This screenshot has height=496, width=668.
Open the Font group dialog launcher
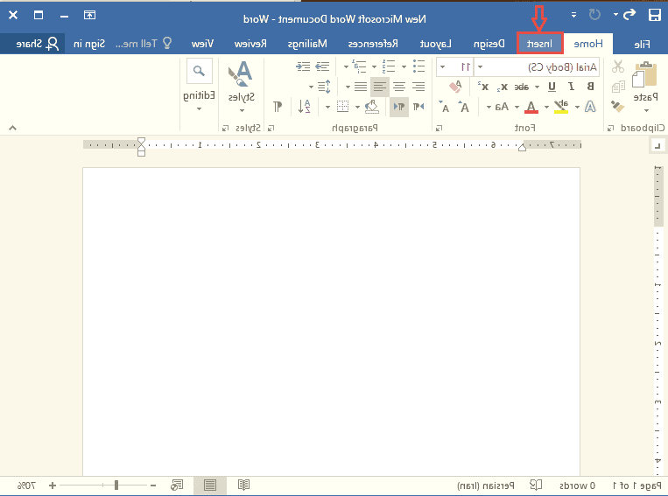[x=439, y=128]
